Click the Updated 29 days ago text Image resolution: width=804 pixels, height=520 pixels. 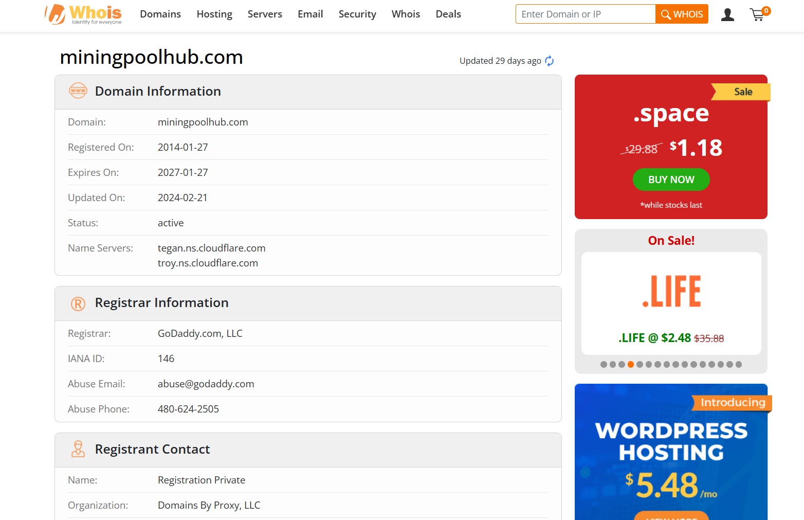[x=500, y=61]
